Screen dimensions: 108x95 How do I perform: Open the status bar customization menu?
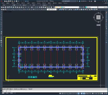point(106,93)
